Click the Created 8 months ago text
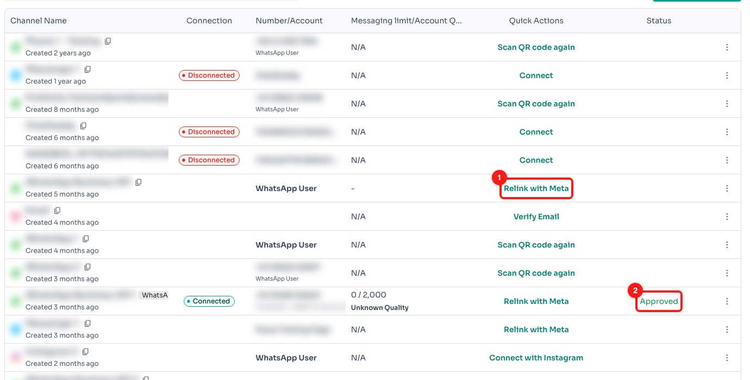The image size is (750, 380). click(62, 110)
